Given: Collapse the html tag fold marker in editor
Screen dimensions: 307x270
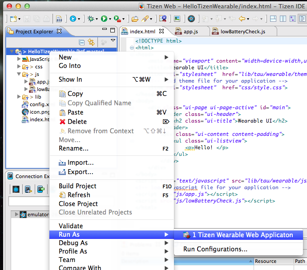Looking at the screenshot, I should (x=132, y=48).
